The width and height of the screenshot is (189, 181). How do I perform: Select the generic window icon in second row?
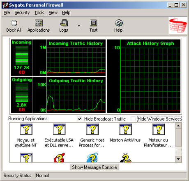coord(26,158)
